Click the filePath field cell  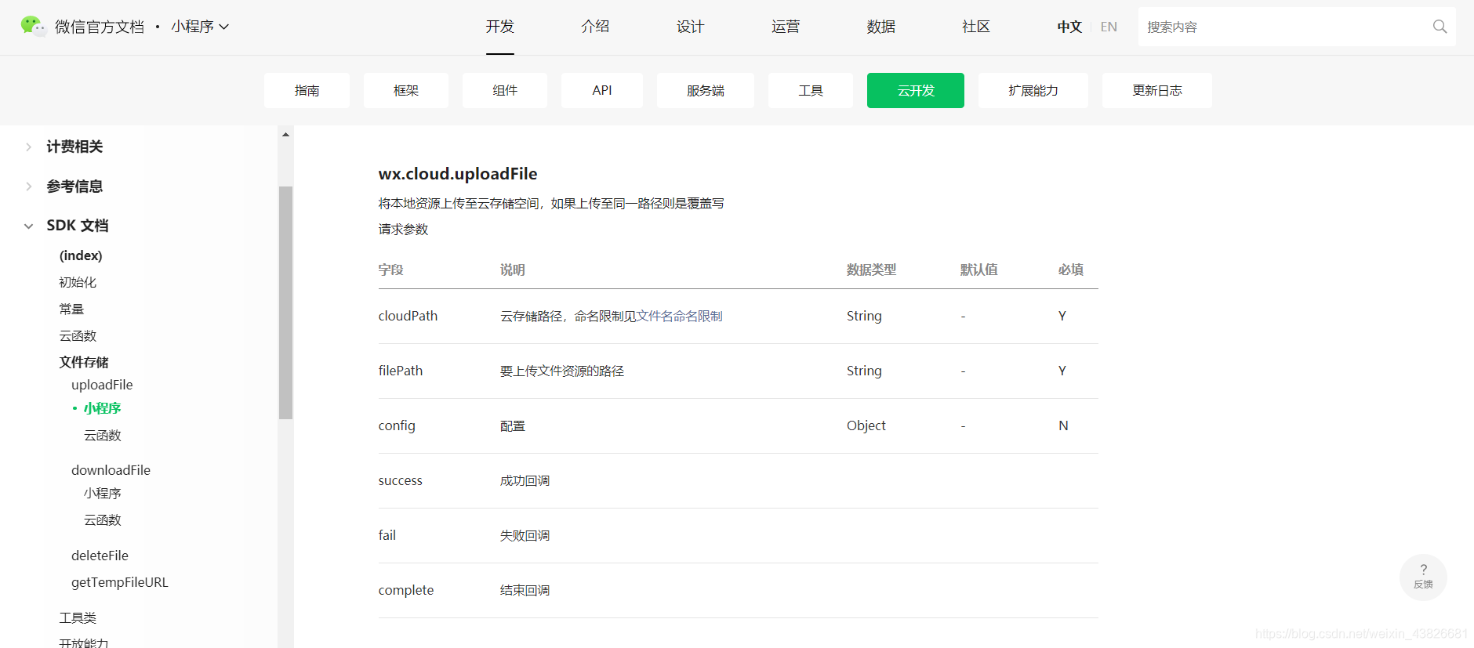click(x=400, y=371)
